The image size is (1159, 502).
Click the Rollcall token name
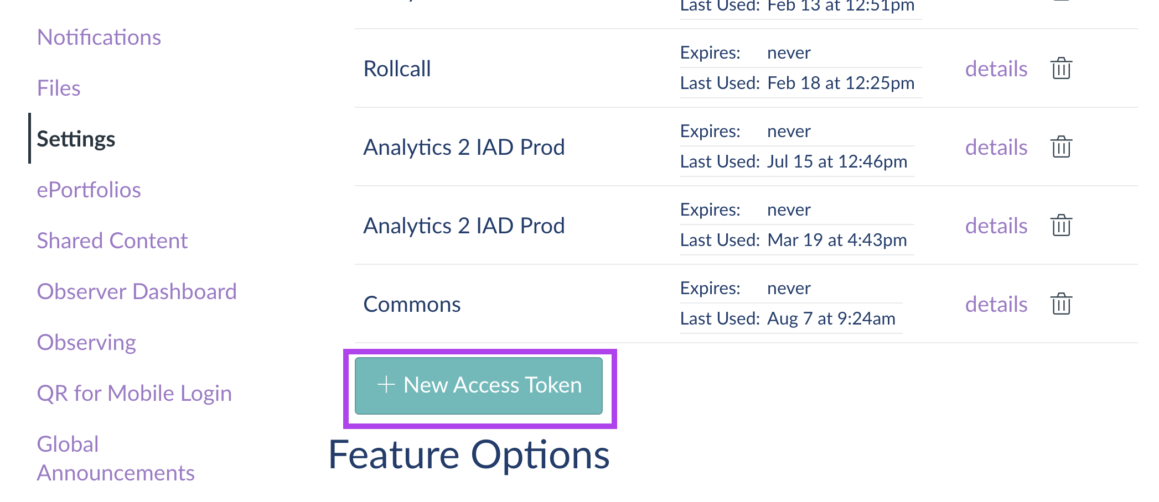point(397,69)
